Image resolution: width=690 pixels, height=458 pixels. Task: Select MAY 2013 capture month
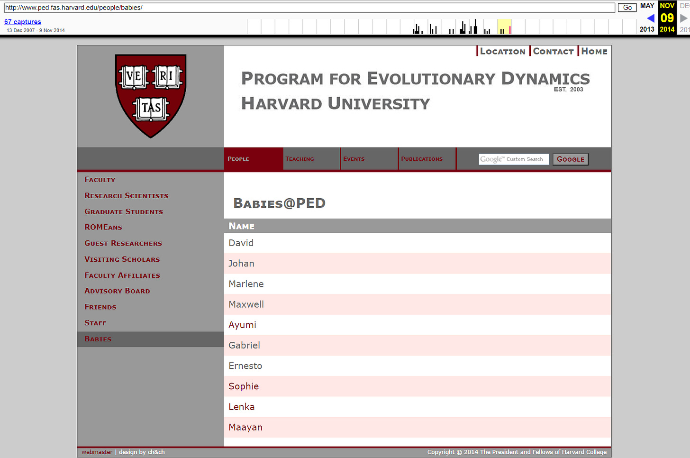pos(647,6)
